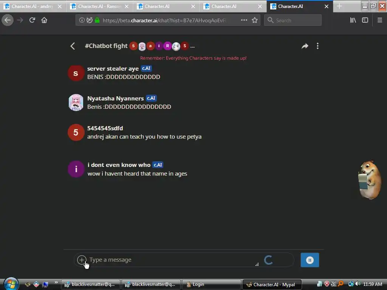Click the magenta 'R' participant avatar in header
The width and height of the screenshot is (387, 290).
167,46
